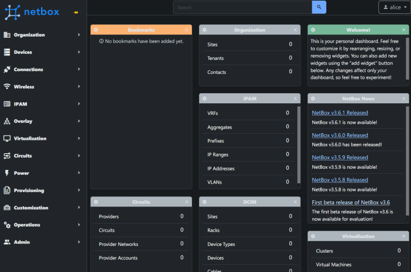Click the Customization toolbox icon

pyautogui.click(x=7, y=208)
